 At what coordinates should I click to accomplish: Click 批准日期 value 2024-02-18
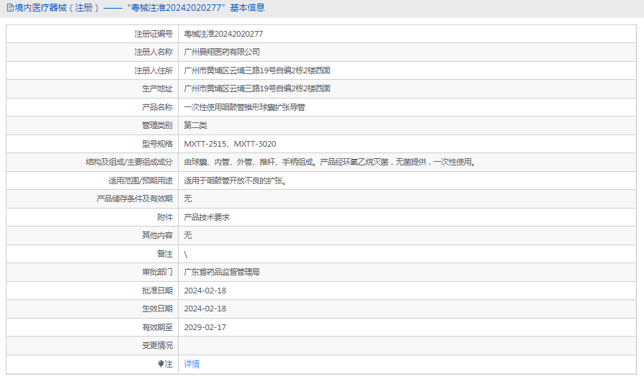(x=205, y=291)
